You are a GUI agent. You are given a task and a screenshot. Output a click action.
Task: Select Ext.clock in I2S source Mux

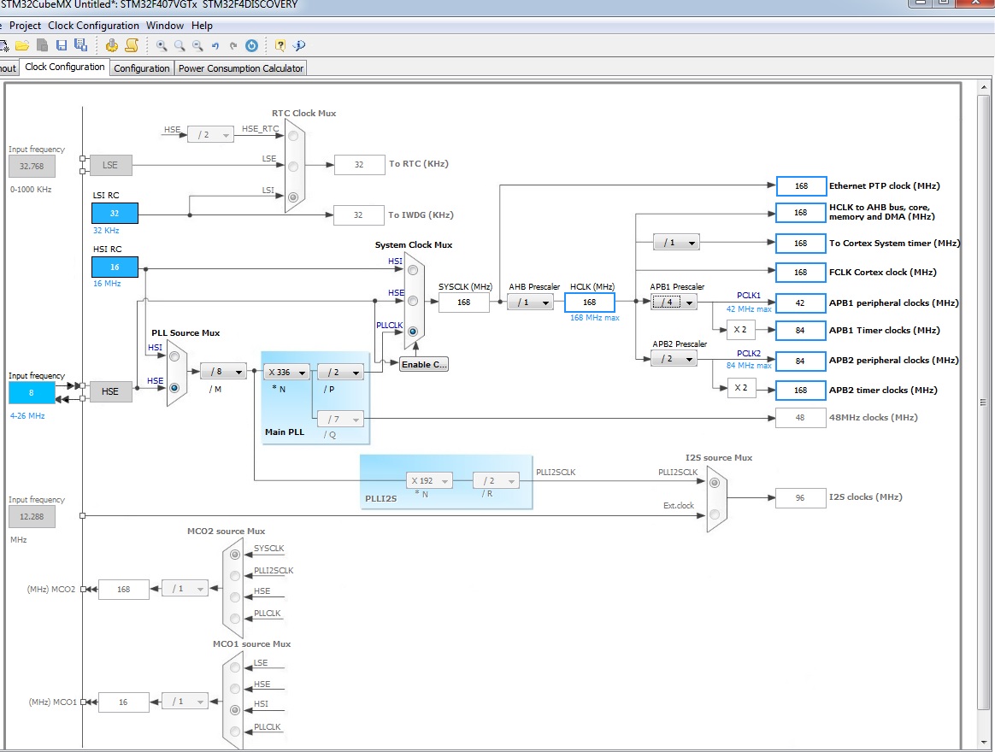715,514
